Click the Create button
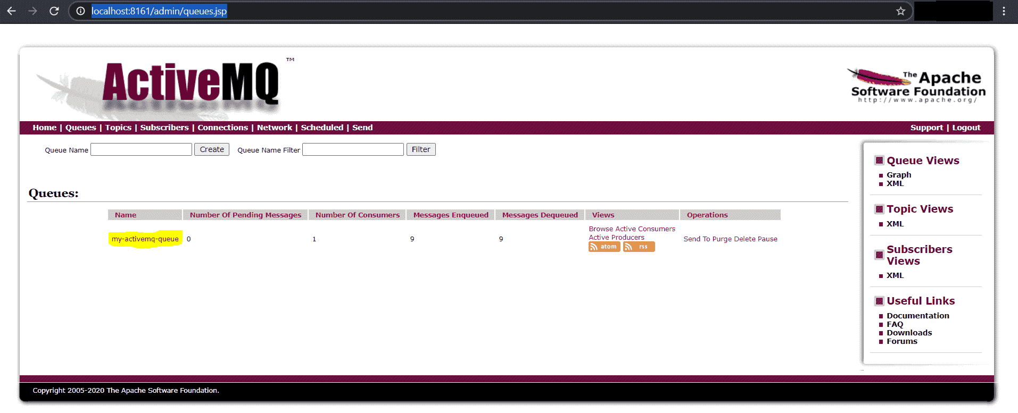Viewport: 1018px width, 413px height. (x=212, y=149)
